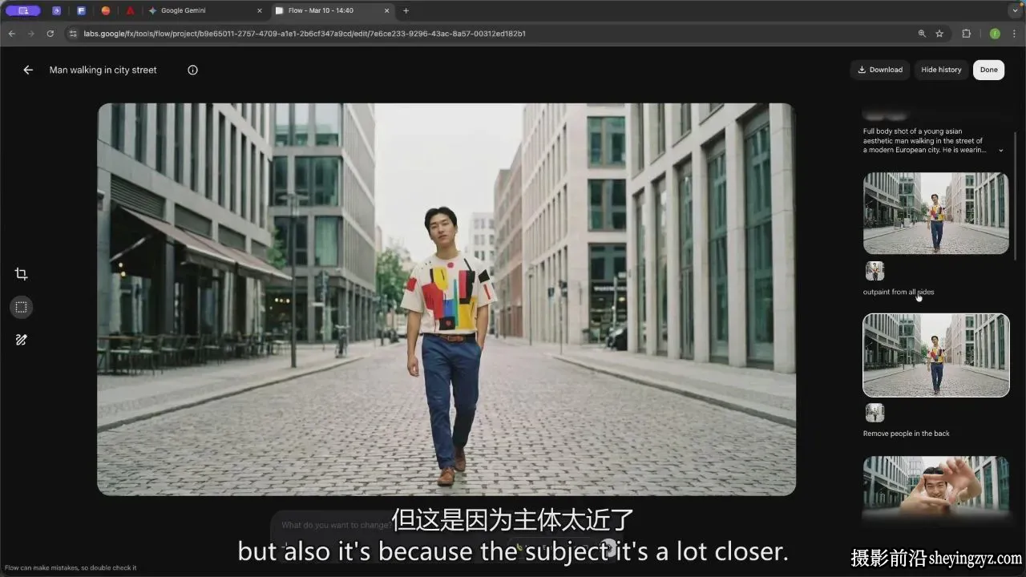This screenshot has width=1026, height=577.
Task: Open the zoom magnifier in address bar
Action: point(922,34)
